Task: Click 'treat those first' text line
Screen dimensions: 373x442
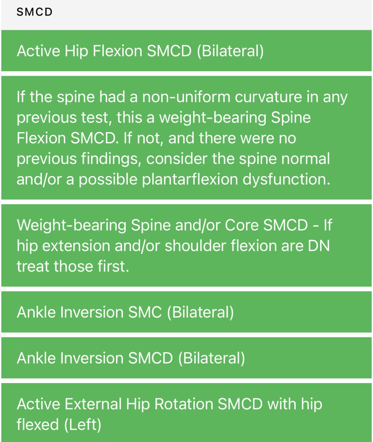Action: [73, 266]
